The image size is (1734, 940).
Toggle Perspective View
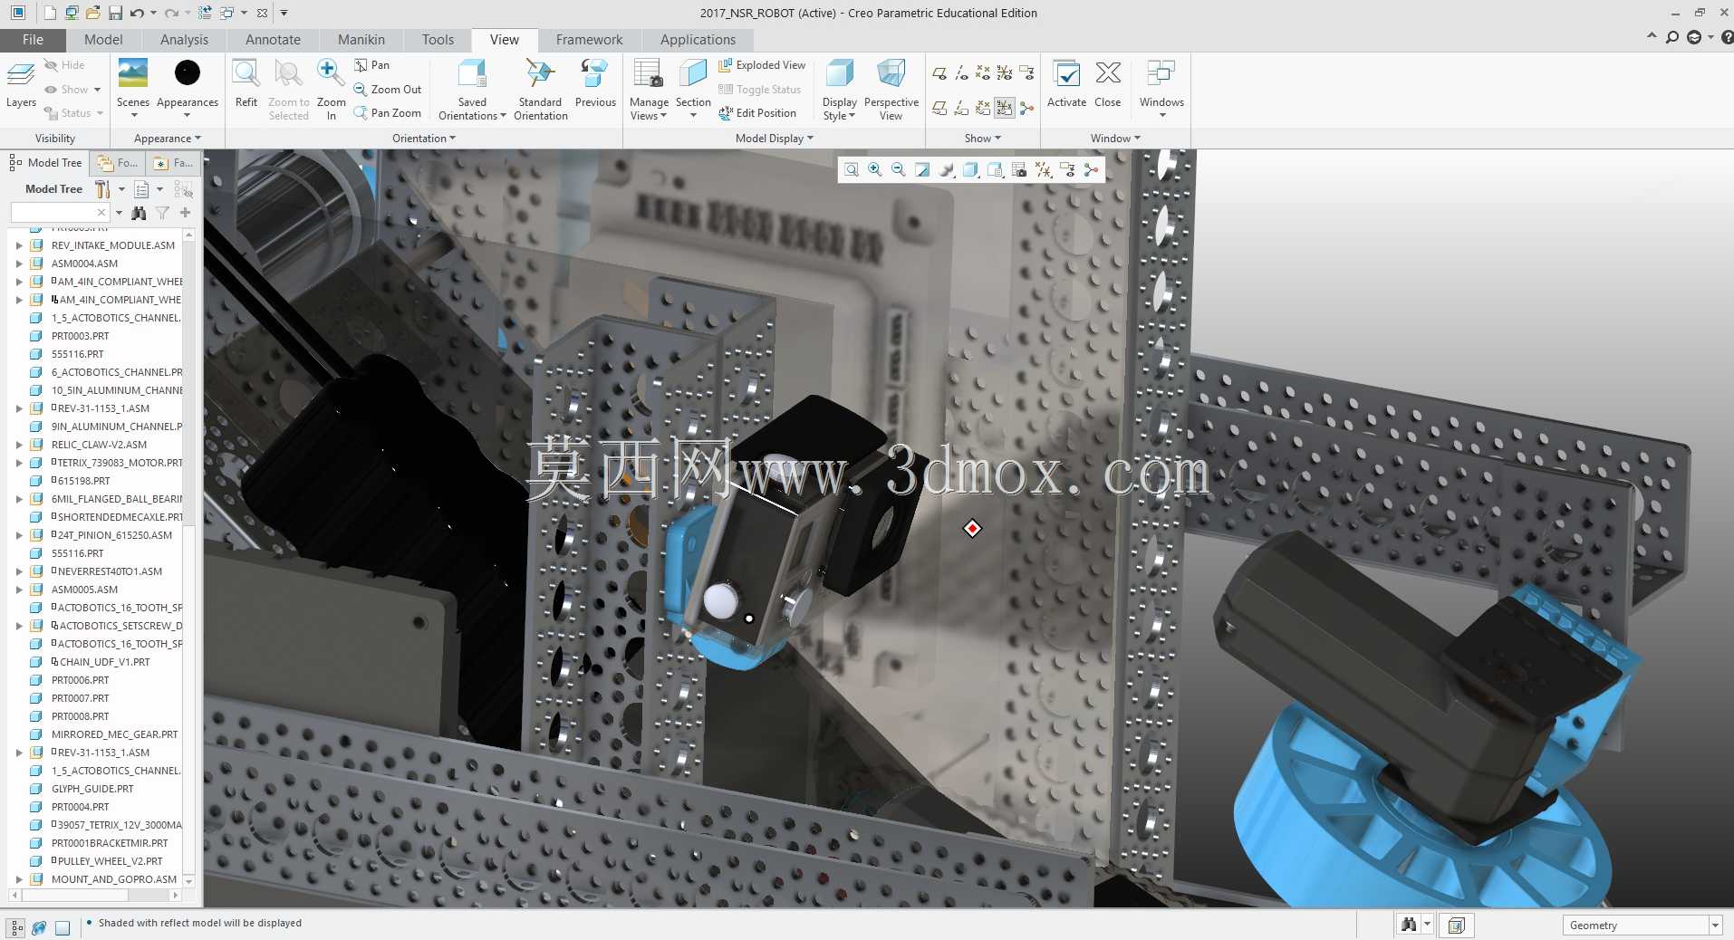coord(891,89)
